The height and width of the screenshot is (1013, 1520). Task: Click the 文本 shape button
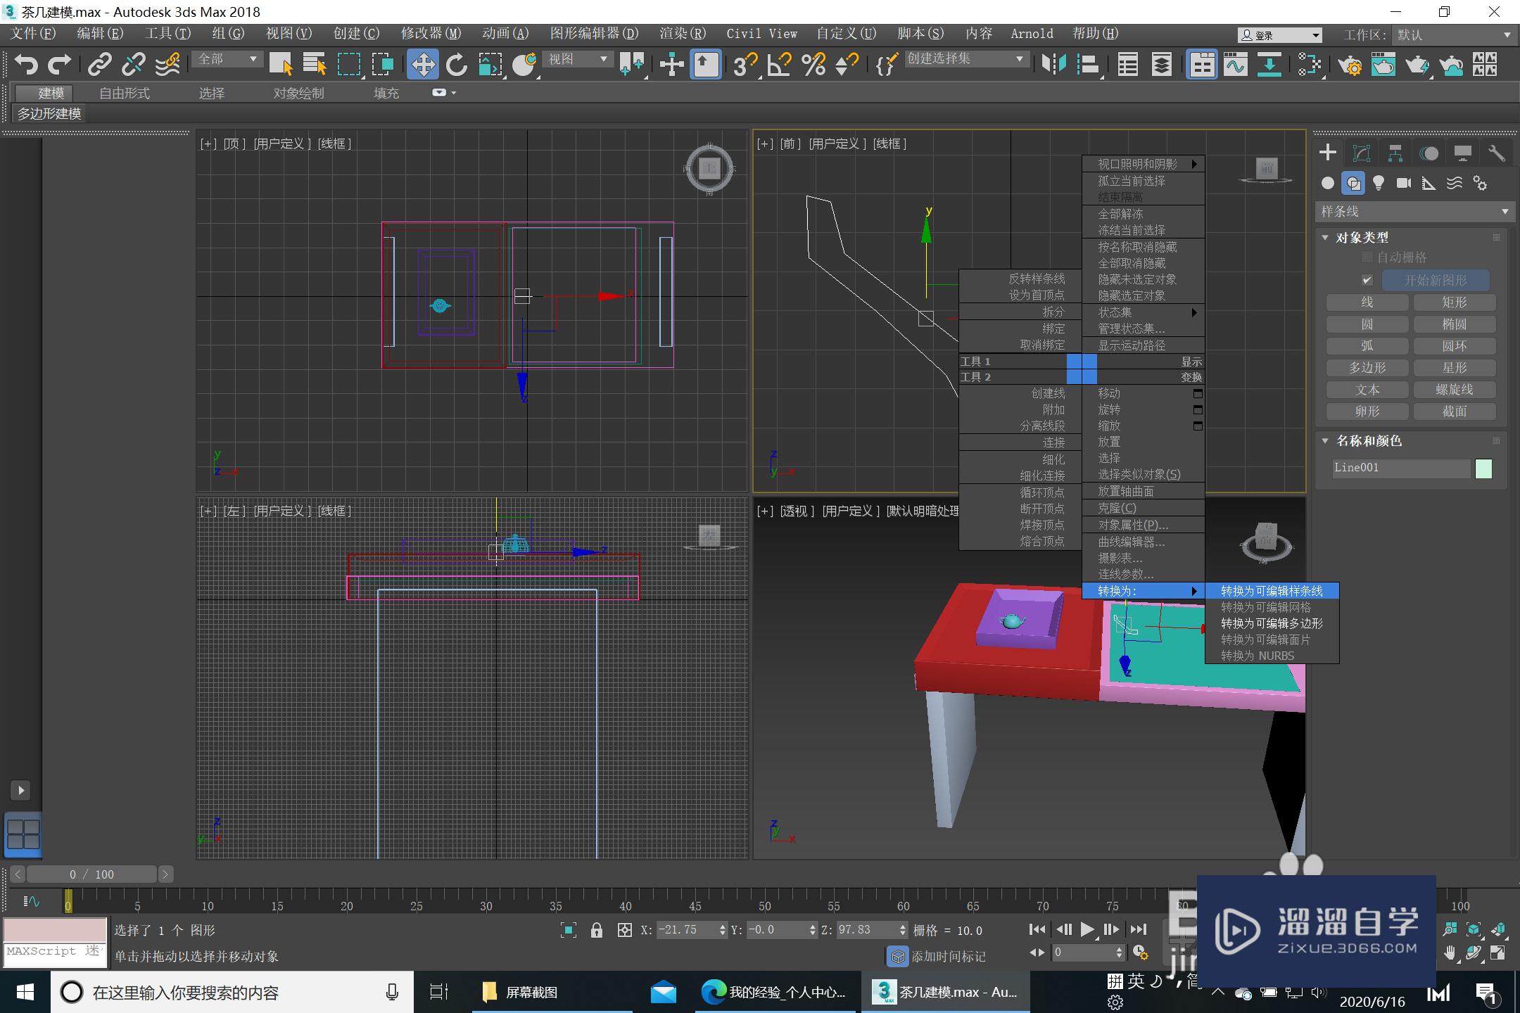click(x=1367, y=390)
